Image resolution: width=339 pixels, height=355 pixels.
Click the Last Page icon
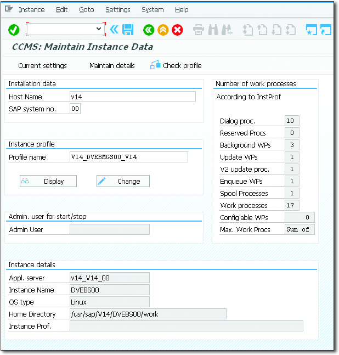pos(291,30)
